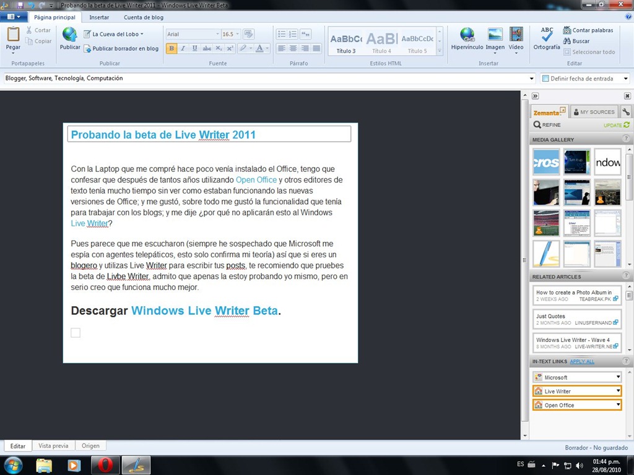
Task: Open the font size 16.5 dropdown
Action: tap(237, 33)
